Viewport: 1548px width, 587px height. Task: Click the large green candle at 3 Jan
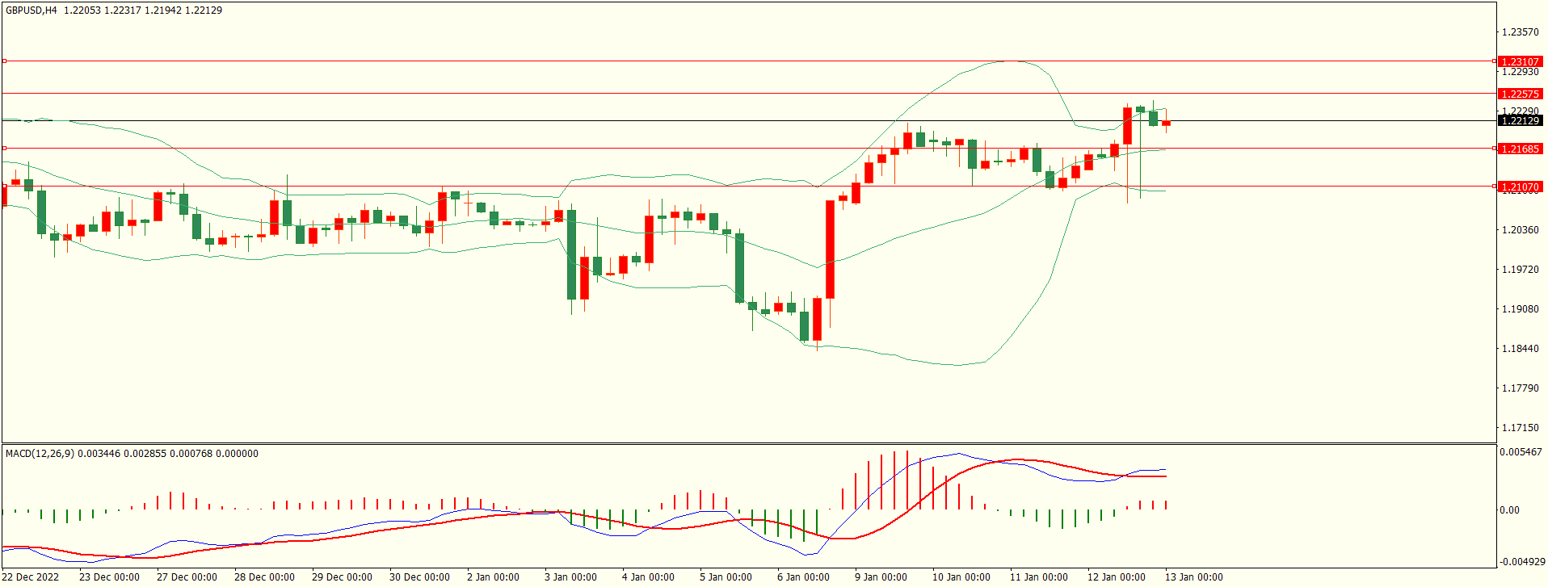572,254
